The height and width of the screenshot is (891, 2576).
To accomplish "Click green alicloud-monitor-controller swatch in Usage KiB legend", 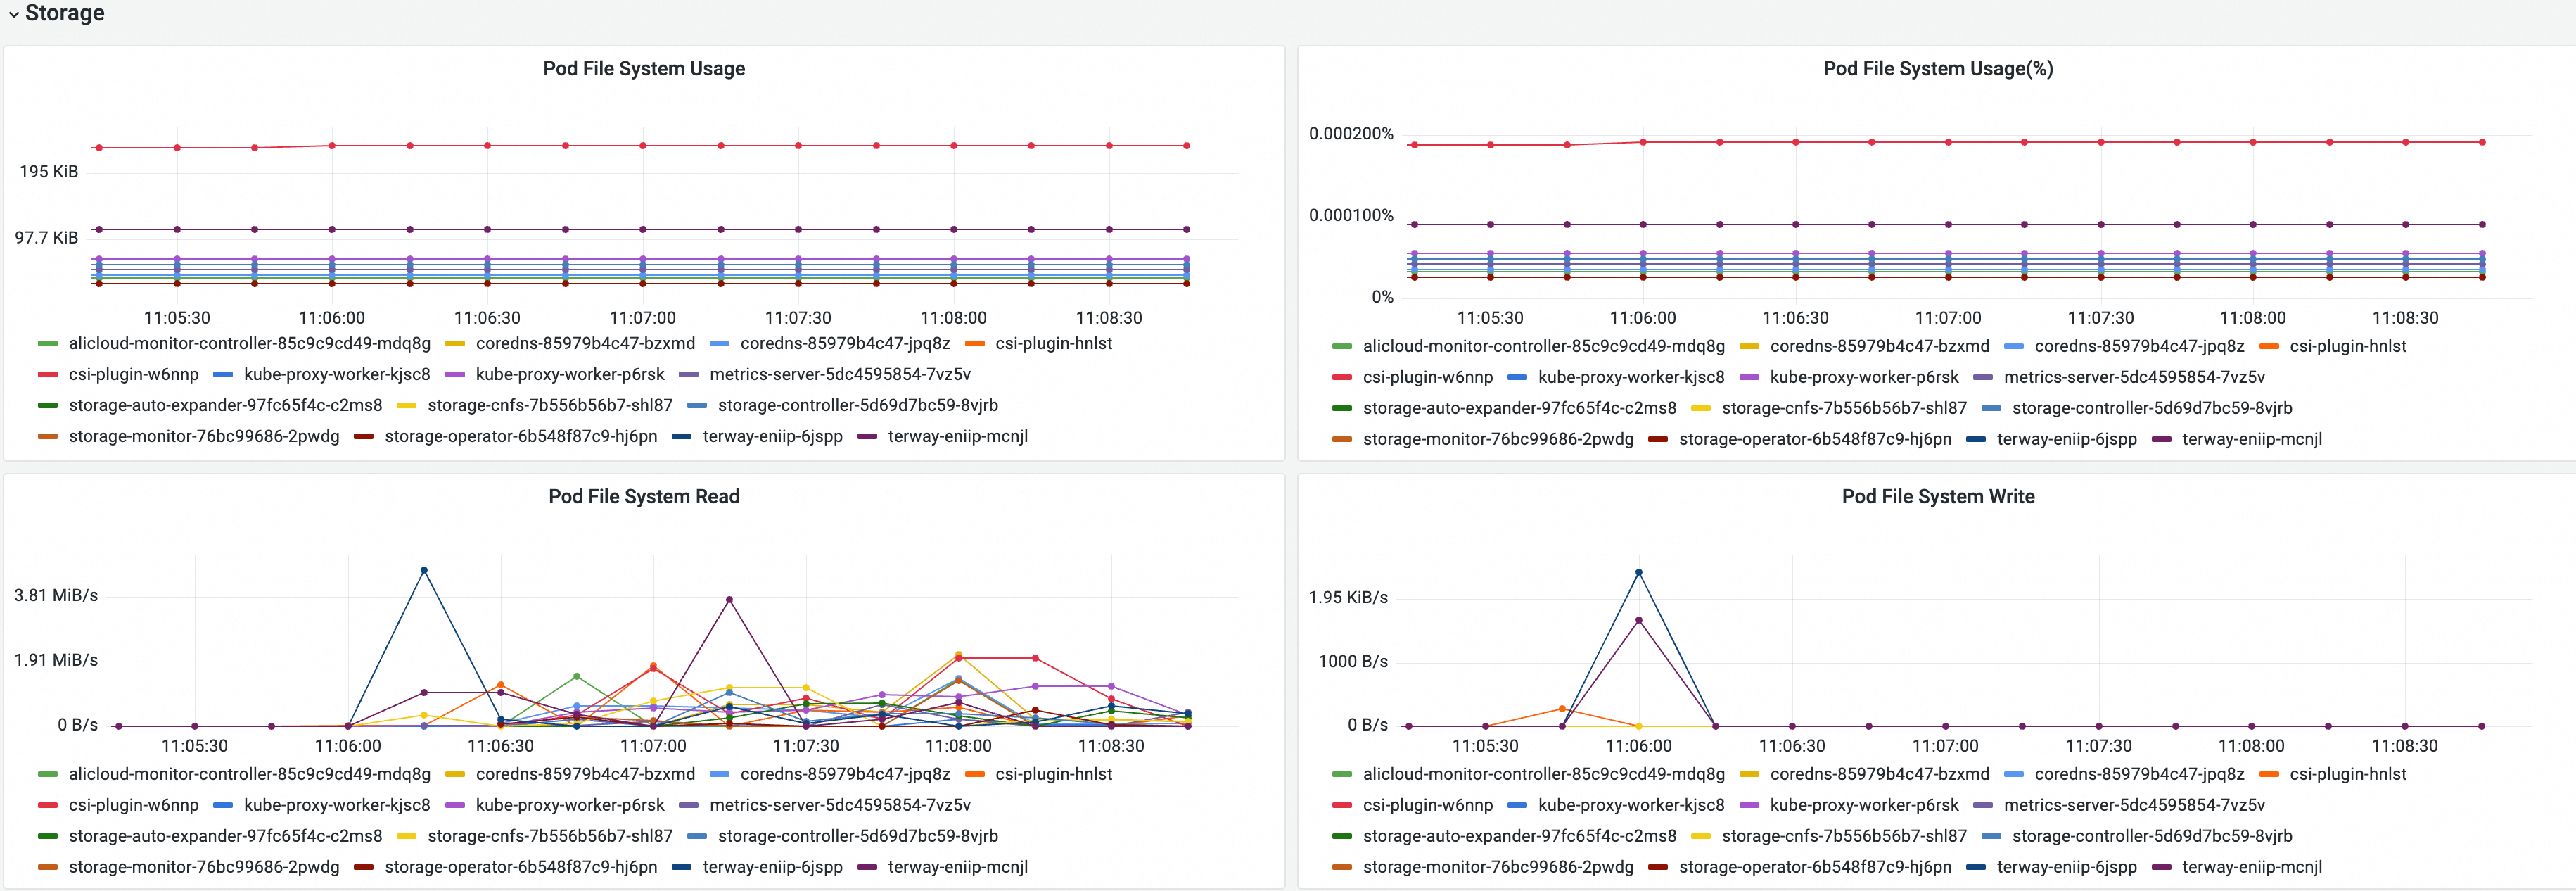I will [x=47, y=344].
